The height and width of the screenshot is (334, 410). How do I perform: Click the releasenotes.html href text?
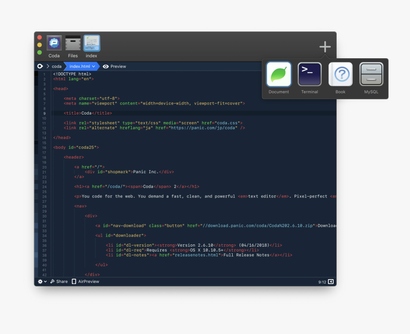click(x=196, y=255)
